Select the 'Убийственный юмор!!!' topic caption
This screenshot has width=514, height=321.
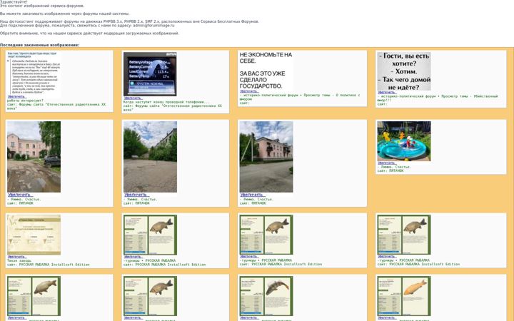[438, 98]
